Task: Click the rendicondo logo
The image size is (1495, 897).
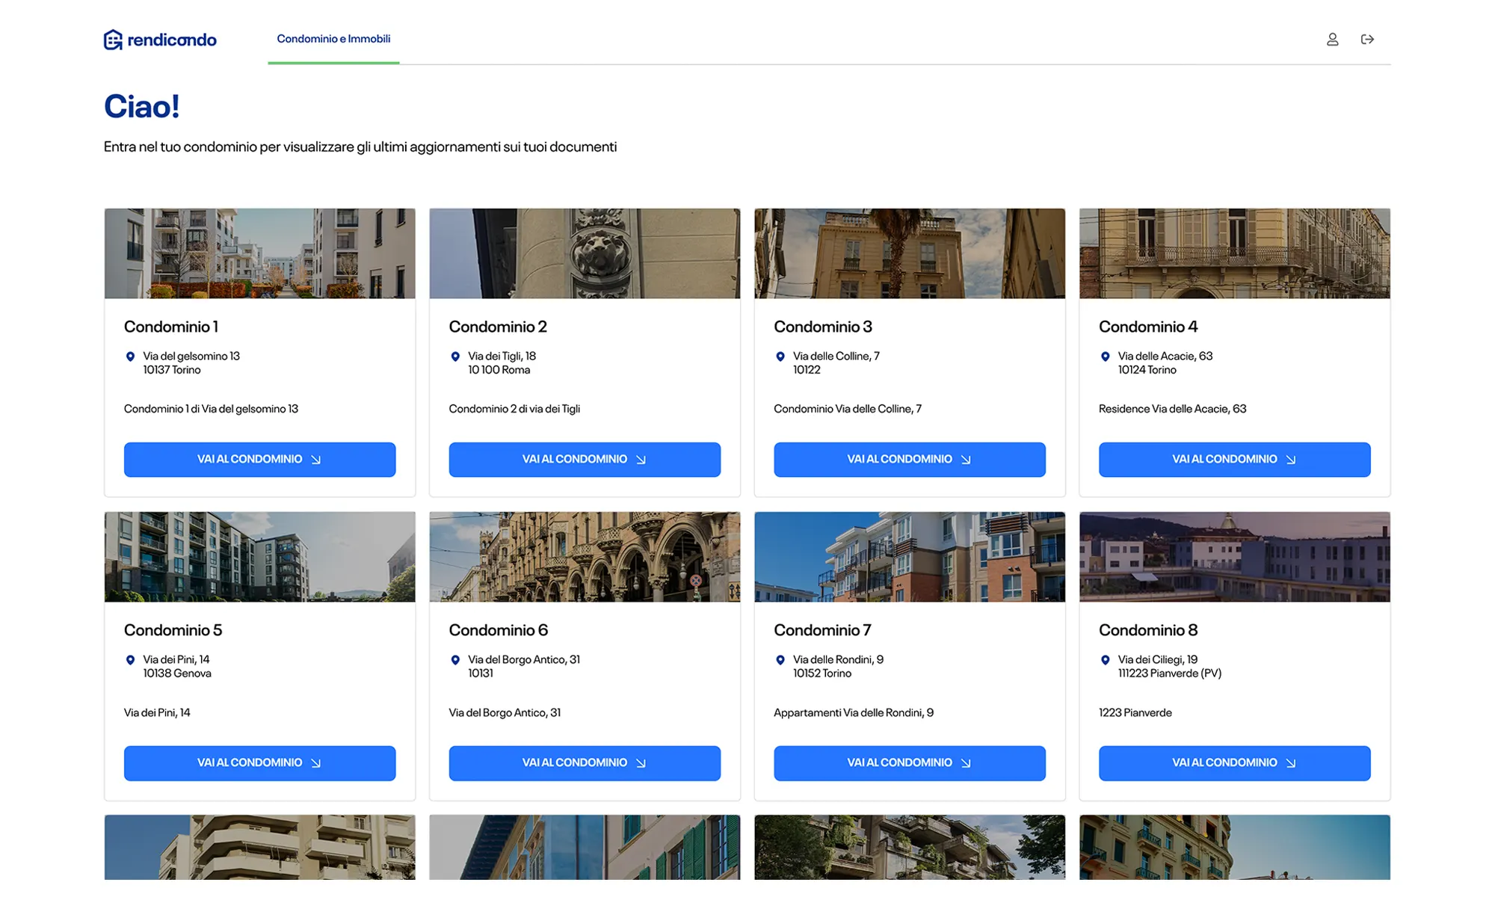Action: tap(160, 40)
